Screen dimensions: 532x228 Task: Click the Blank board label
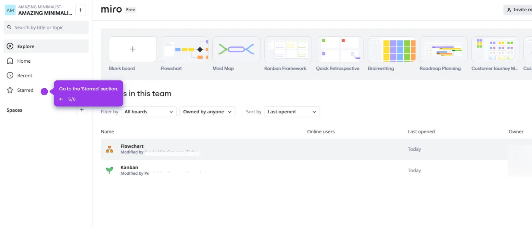pyautogui.click(x=122, y=68)
